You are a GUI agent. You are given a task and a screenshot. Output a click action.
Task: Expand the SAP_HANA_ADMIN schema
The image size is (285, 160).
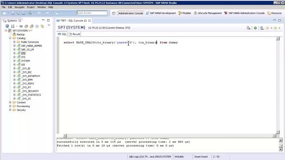click(x=14, y=46)
